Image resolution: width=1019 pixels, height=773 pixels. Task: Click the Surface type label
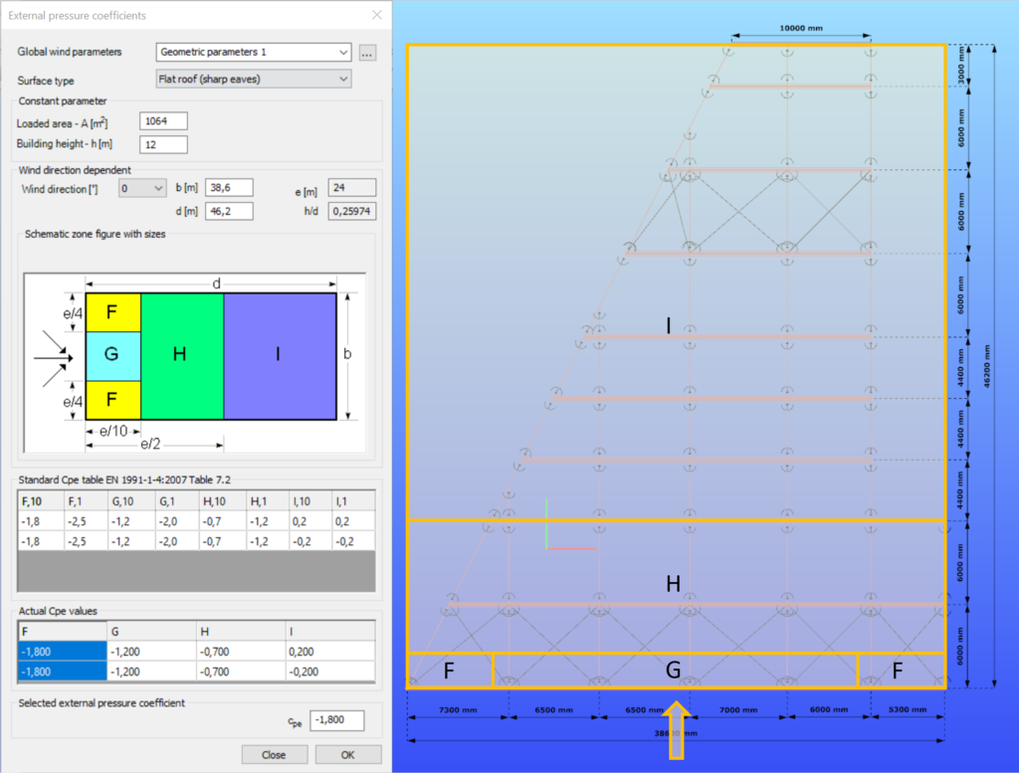46,81
